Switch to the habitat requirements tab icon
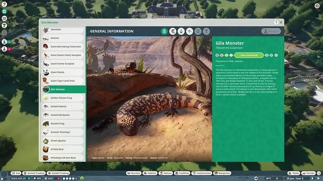Viewport: 323px width, 181px height. [x=173, y=31]
